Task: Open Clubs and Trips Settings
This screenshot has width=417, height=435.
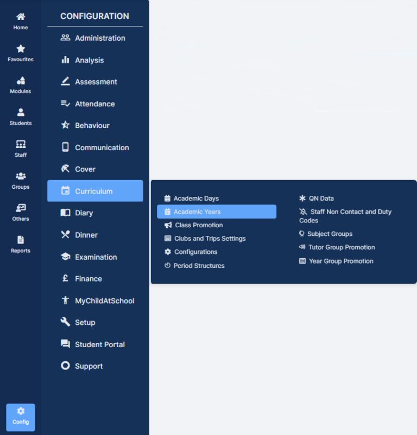Action: pyautogui.click(x=217, y=239)
